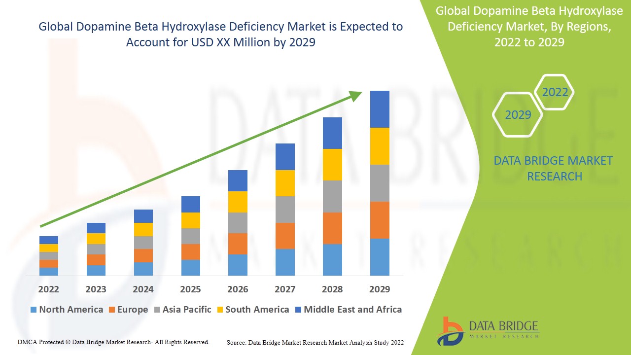Click North America segment of the 2026 bar
The image size is (631, 355).
coord(238,265)
